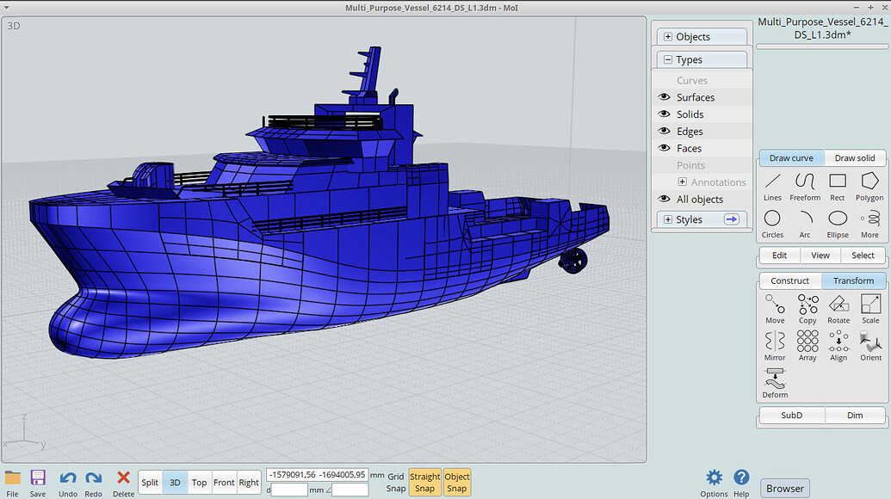Switch to the 3D view
The image size is (891, 499).
(175, 483)
